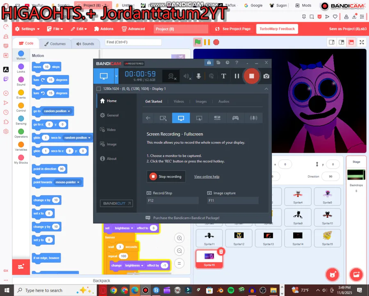369x296 pixels.
Task: Select the game recording mode gamepad icon
Action: pyautogui.click(x=235, y=118)
